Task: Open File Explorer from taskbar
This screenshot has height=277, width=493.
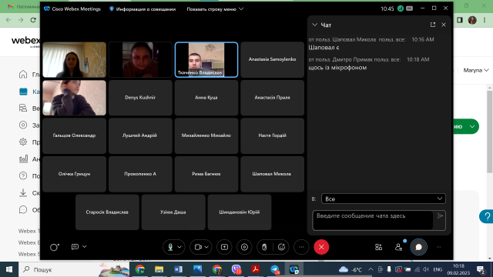Action: point(159,269)
